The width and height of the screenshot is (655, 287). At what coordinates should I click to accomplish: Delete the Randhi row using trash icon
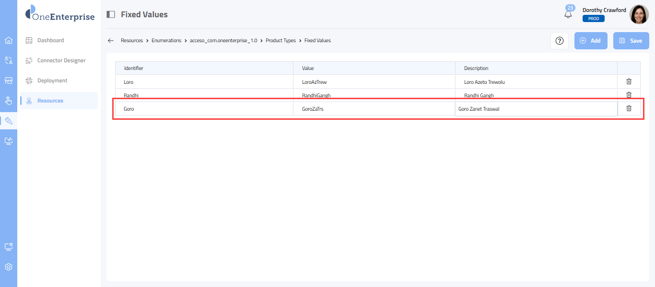pos(629,95)
